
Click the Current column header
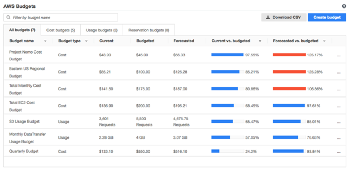(x=106, y=41)
